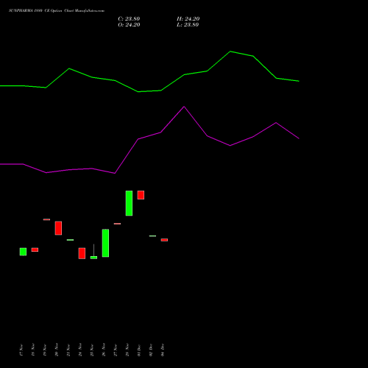The image size is (368, 368).
Task: Click the thin red candle above 19 Nov
Action: (46, 219)
